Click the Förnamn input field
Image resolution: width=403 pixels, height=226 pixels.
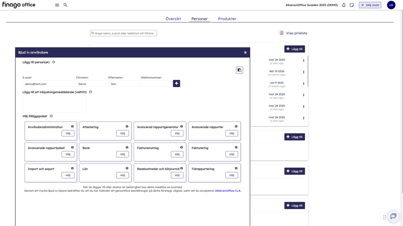(91, 84)
